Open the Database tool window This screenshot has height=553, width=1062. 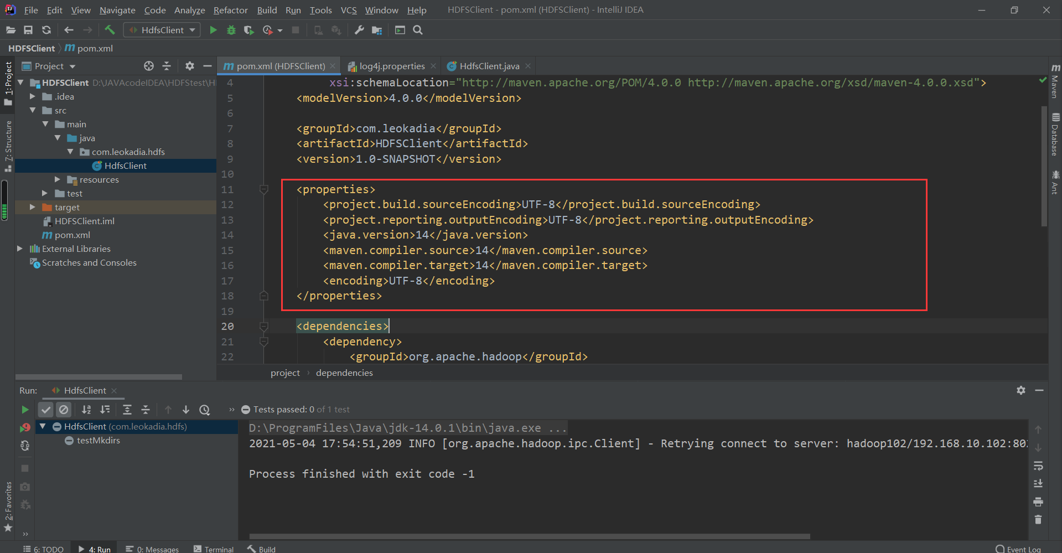point(1055,133)
